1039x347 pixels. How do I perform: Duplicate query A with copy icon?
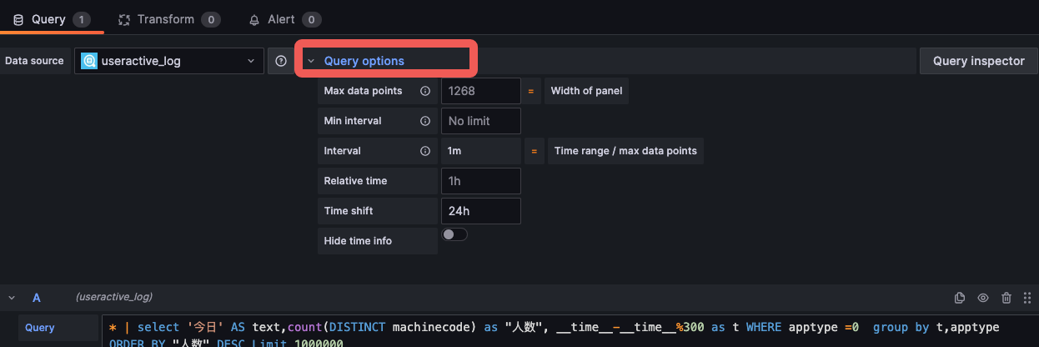[959, 298]
